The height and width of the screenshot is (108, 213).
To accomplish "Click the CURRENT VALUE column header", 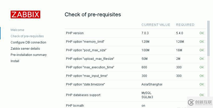I will 156,25.
